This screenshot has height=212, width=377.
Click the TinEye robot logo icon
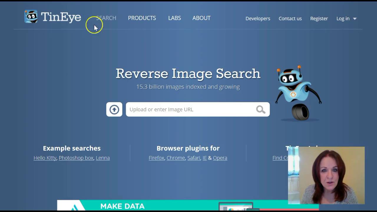tap(31, 17)
